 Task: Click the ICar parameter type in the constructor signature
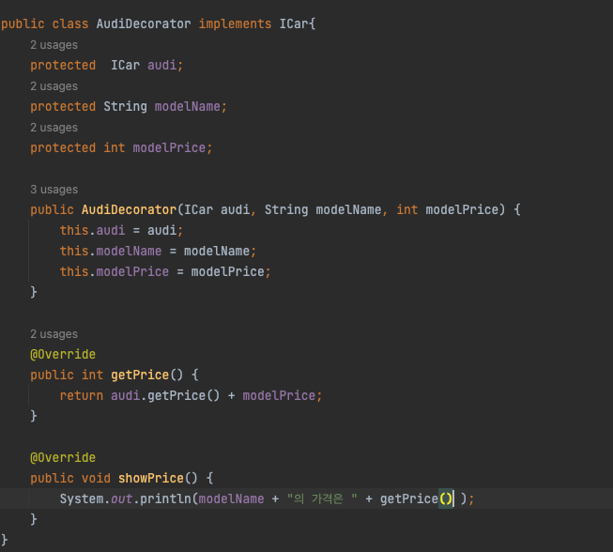coord(199,209)
